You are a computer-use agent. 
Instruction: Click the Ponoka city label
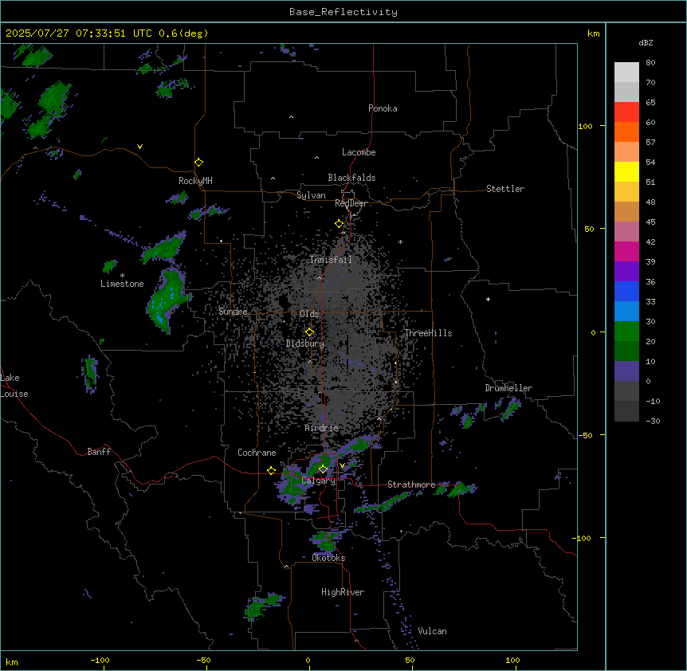pos(383,108)
